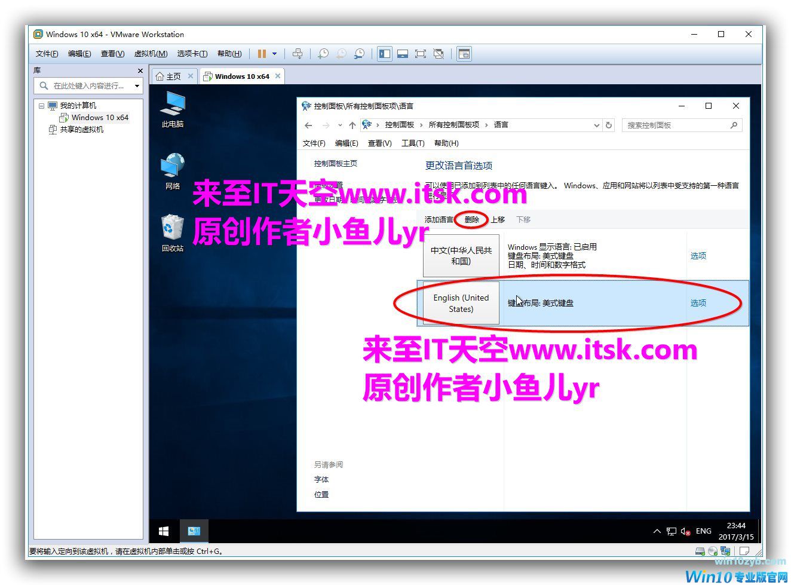
Task: Click the control panel taskbar button
Action: [x=194, y=531]
